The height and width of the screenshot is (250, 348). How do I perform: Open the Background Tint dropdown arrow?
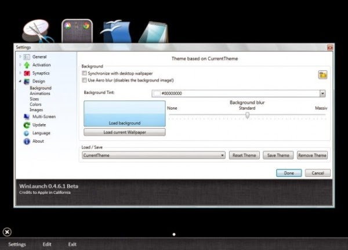tap(322, 93)
